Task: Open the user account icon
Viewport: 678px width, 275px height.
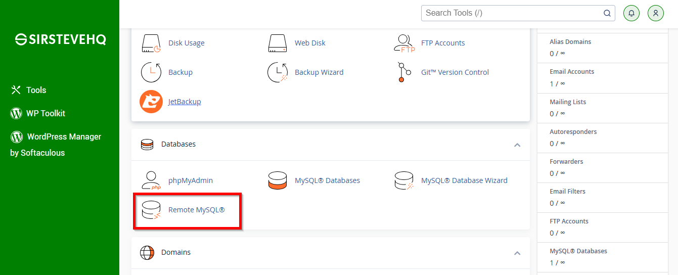Action: coord(656,13)
